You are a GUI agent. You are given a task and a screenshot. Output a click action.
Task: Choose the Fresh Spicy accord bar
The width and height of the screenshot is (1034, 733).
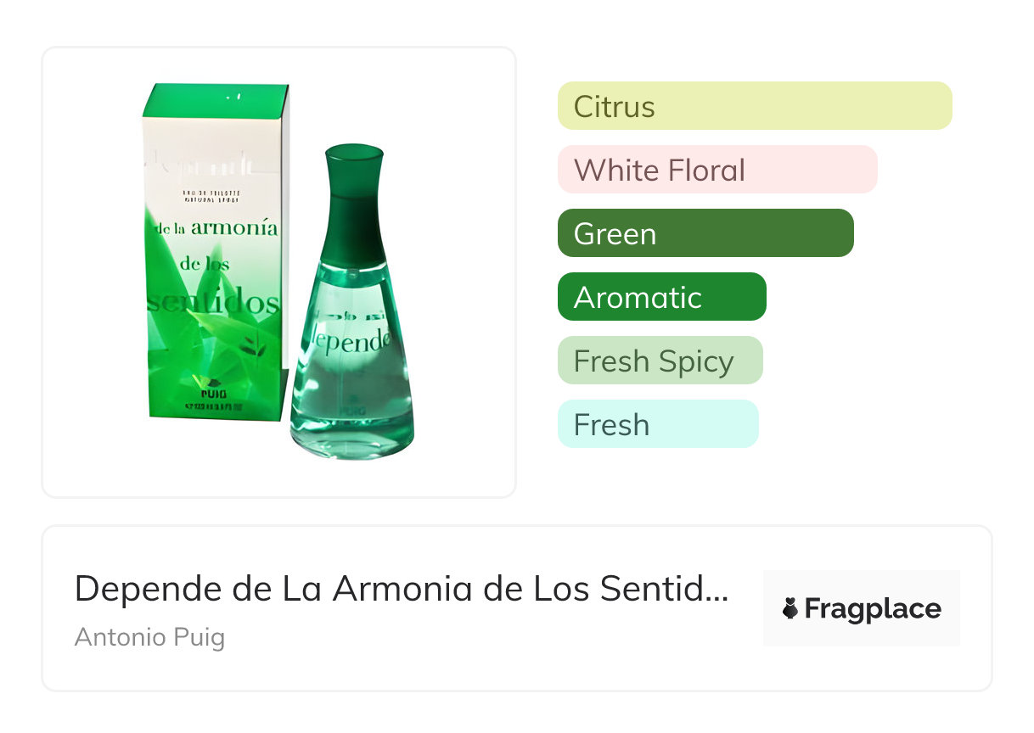coord(660,361)
